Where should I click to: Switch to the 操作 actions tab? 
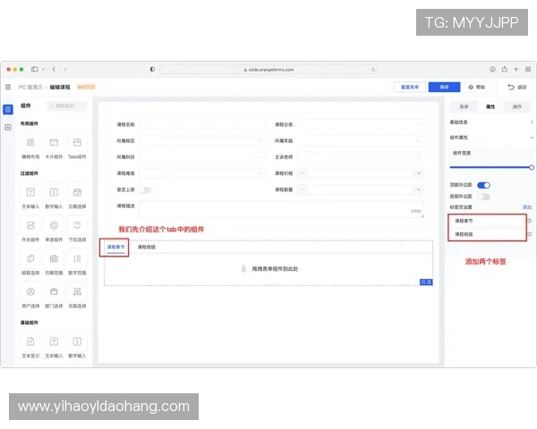tap(517, 106)
